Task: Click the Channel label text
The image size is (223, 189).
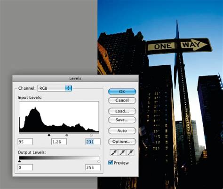Action: tap(27, 88)
